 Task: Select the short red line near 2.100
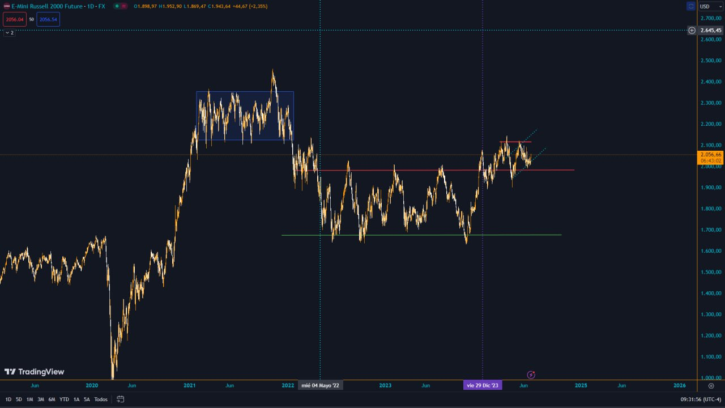point(515,142)
